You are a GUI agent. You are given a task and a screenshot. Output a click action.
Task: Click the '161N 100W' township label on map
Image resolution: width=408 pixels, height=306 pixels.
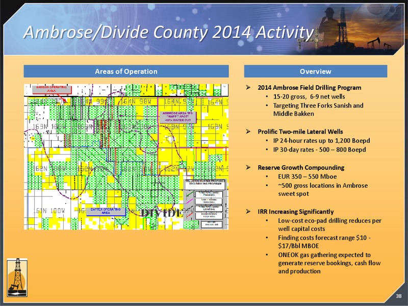click(49, 211)
